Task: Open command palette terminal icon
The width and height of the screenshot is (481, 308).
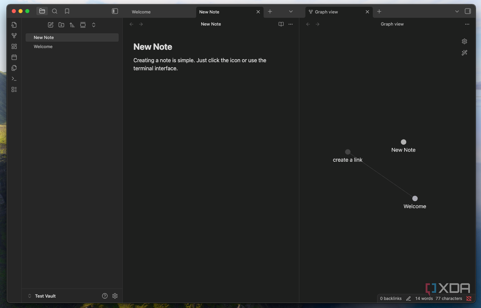Action: coord(14,79)
